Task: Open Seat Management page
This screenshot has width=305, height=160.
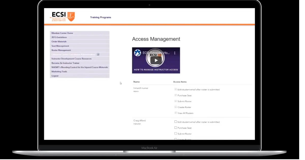Action: [60, 46]
